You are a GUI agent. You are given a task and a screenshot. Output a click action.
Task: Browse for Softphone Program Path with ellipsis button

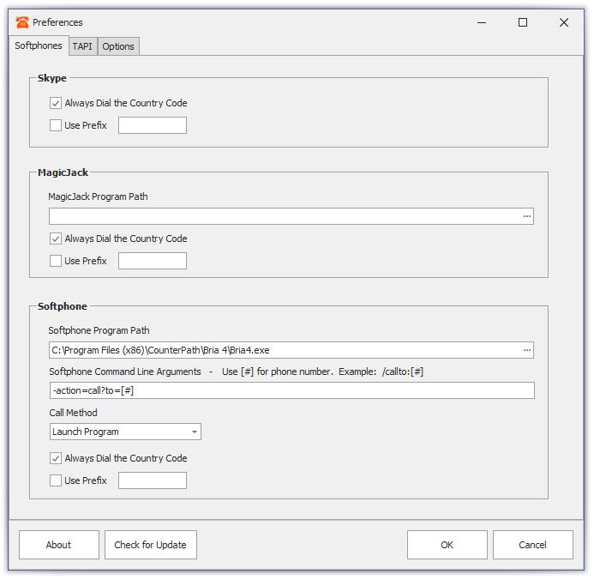point(526,350)
